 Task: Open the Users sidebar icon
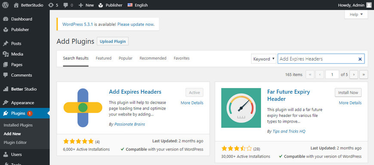6,155
